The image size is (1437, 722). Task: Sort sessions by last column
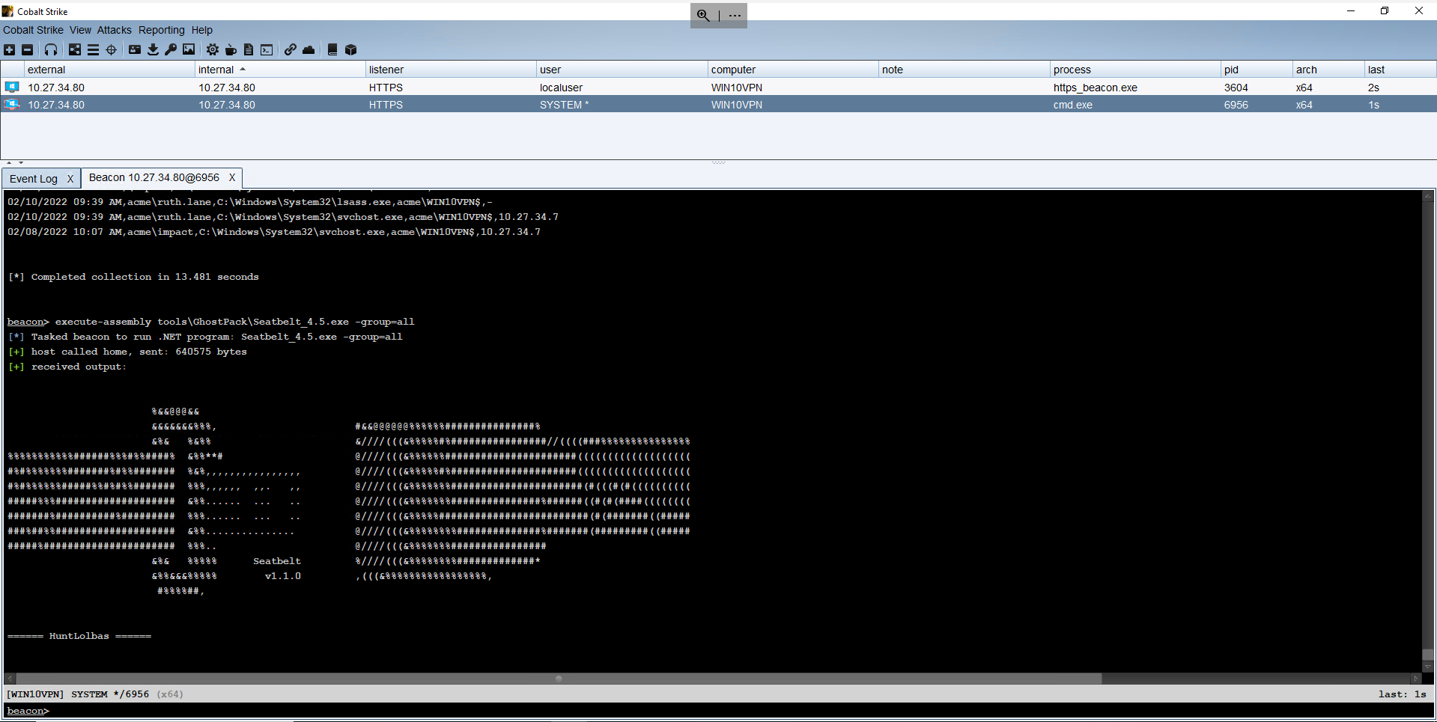point(1400,70)
